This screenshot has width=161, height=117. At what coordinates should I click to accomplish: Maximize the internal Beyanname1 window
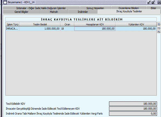[153, 2]
